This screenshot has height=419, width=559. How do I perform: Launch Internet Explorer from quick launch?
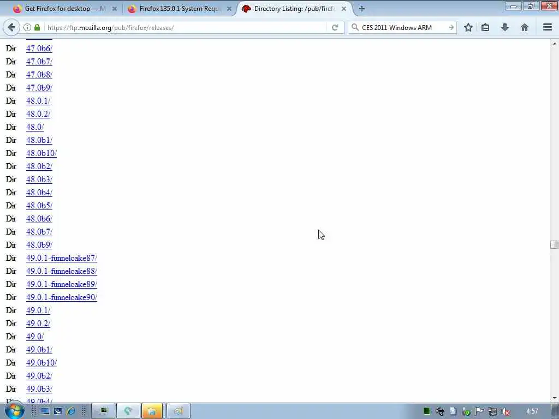(70, 411)
